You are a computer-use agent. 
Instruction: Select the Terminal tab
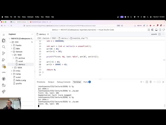pyautogui.click(x=77, y=82)
